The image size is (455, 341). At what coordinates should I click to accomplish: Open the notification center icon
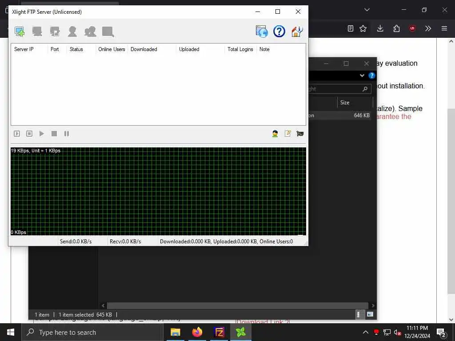pos(441,332)
